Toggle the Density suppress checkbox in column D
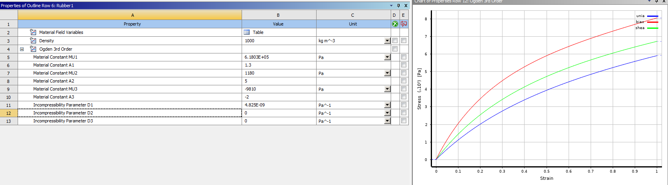The image size is (668, 185). pos(395,41)
